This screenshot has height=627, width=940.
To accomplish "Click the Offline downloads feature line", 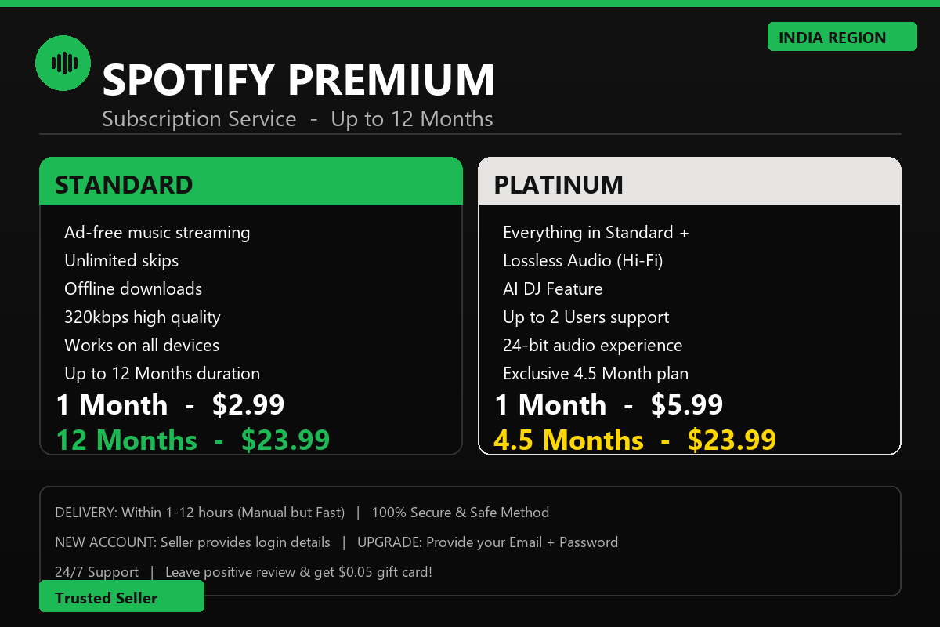I will point(133,289).
